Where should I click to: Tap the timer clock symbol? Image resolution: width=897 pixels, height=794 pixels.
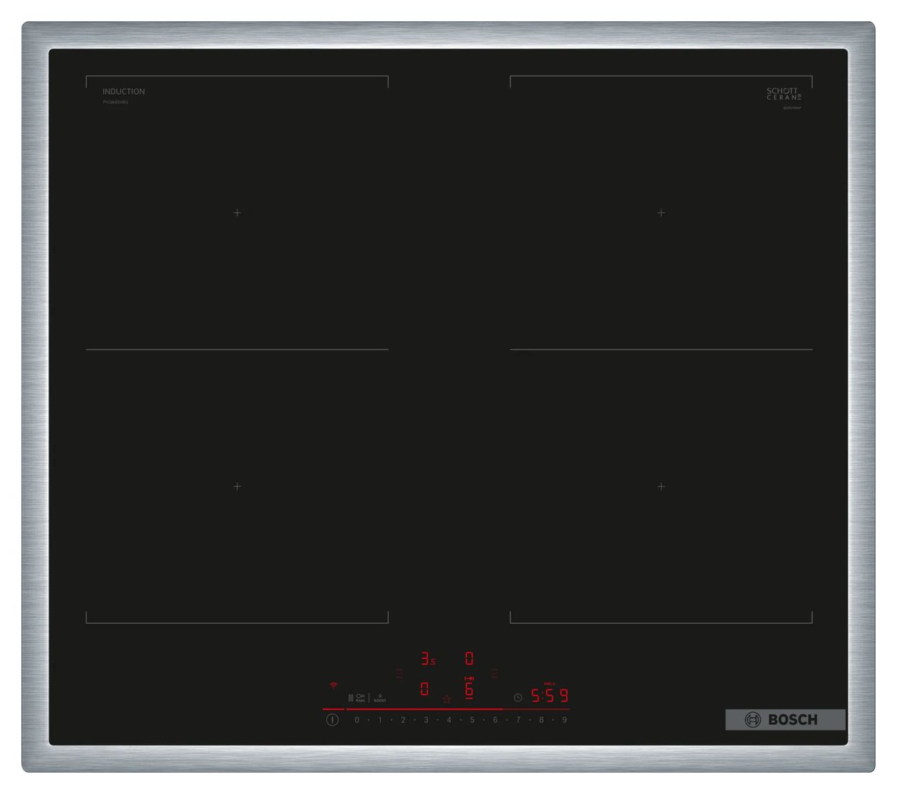point(518,698)
